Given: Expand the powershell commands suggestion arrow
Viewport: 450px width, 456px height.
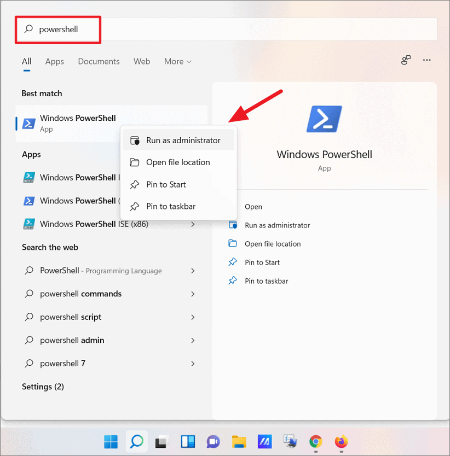Looking at the screenshot, I should pos(193,294).
